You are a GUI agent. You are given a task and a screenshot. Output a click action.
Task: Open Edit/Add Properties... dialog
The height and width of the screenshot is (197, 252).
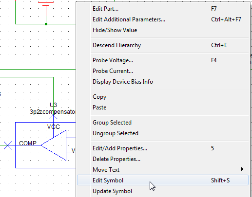[163, 148]
